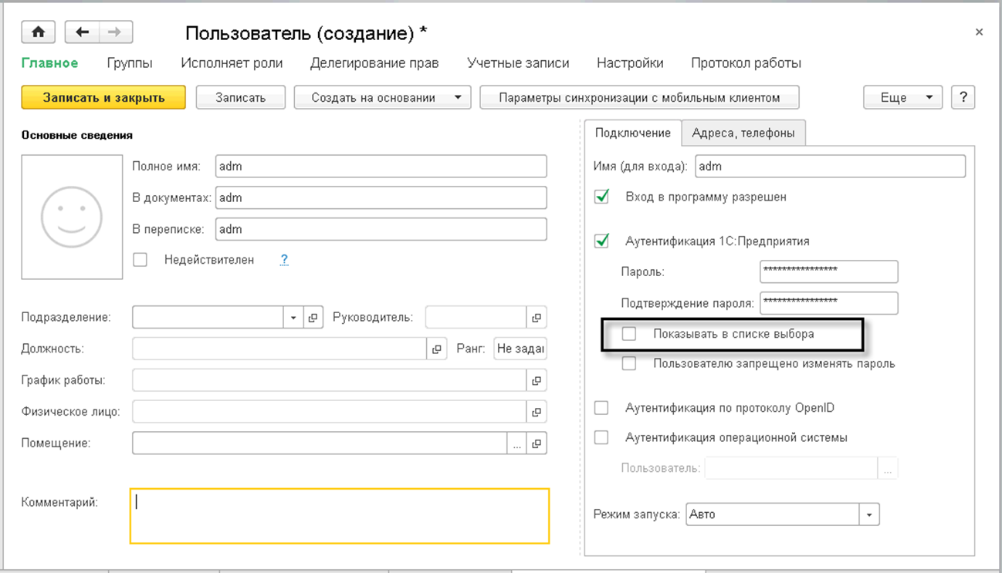Click the Должность input field
Screen dimensions: 1002x573
click(279, 349)
